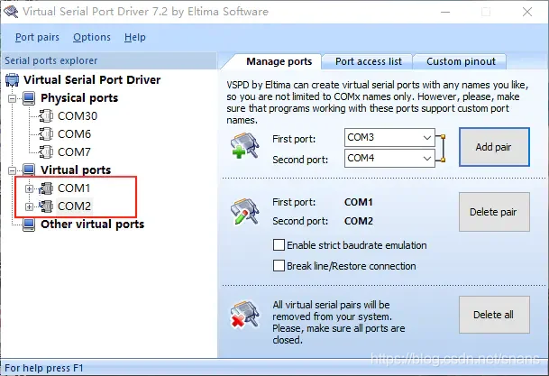Expand the COM2 virtual port node

point(30,206)
